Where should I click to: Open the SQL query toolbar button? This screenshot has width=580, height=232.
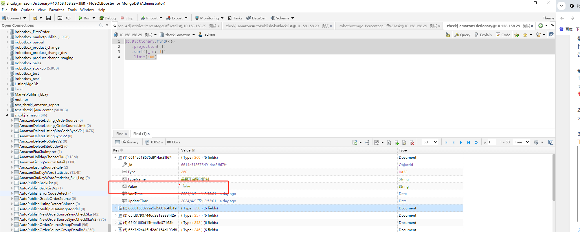point(69,18)
